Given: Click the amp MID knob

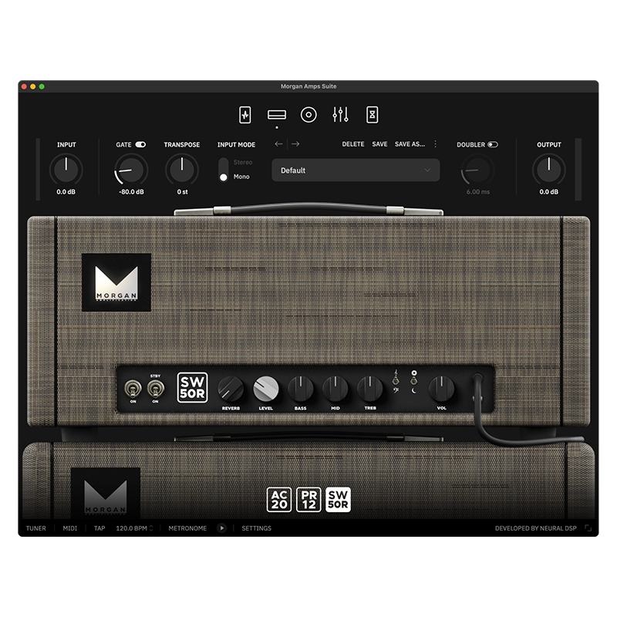Looking at the screenshot, I should (x=335, y=389).
